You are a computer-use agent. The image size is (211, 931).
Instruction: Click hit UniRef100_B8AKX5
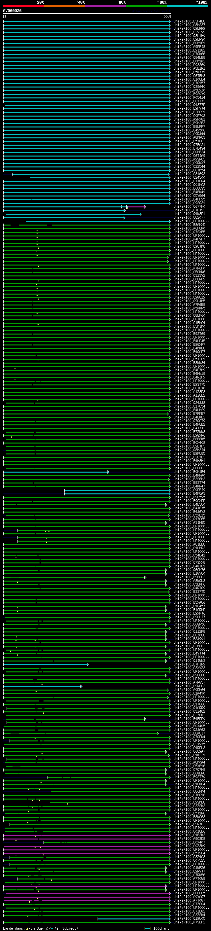189,225
